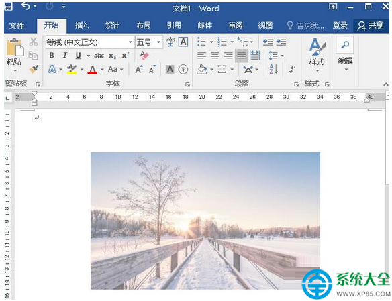The height and width of the screenshot is (301, 392).
Task: Click the 登录 sign-in link
Action: (340, 25)
